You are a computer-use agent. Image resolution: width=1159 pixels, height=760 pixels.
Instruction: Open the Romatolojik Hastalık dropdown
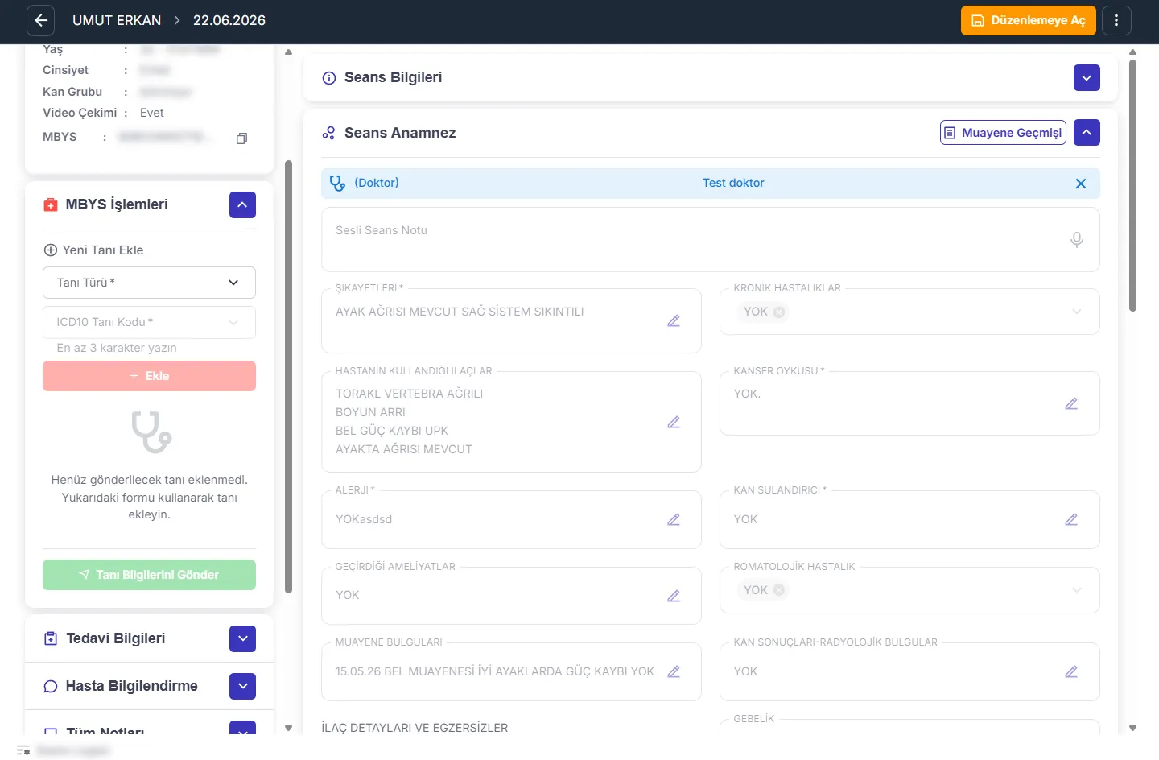pyautogui.click(x=1077, y=590)
